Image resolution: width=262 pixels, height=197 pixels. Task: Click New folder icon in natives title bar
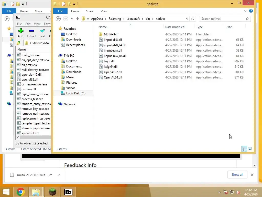pos(69,4)
